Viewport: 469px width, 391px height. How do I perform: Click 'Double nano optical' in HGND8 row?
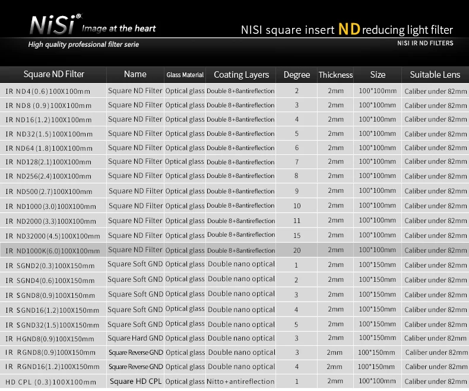click(241, 338)
